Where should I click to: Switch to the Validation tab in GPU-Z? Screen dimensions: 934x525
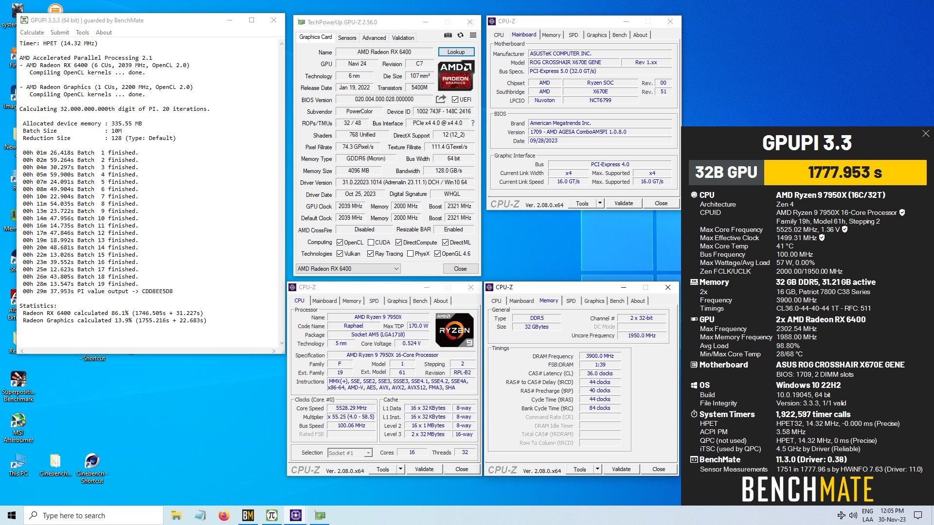(403, 37)
